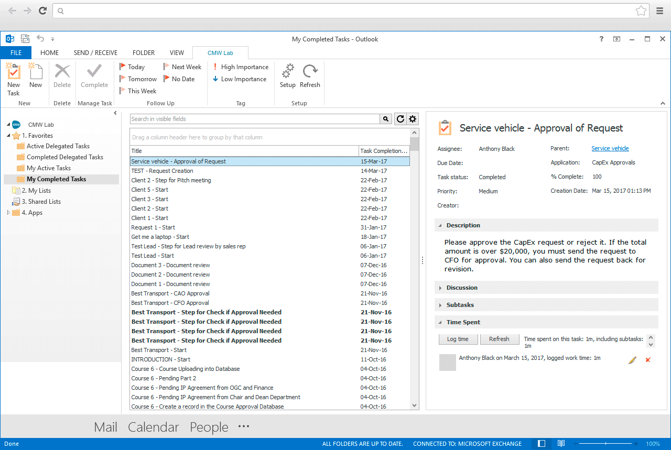Viewport: 671px width, 450px height.
Task: Select the CMW Lab tab
Action: pos(220,52)
